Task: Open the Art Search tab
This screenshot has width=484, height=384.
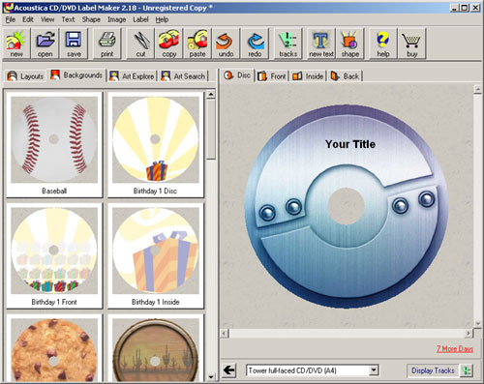Action: 183,76
